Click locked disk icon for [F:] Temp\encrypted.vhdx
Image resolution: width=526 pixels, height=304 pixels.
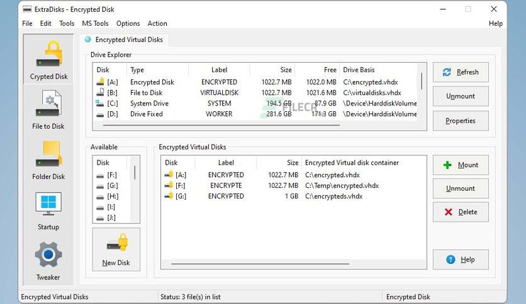(169, 185)
